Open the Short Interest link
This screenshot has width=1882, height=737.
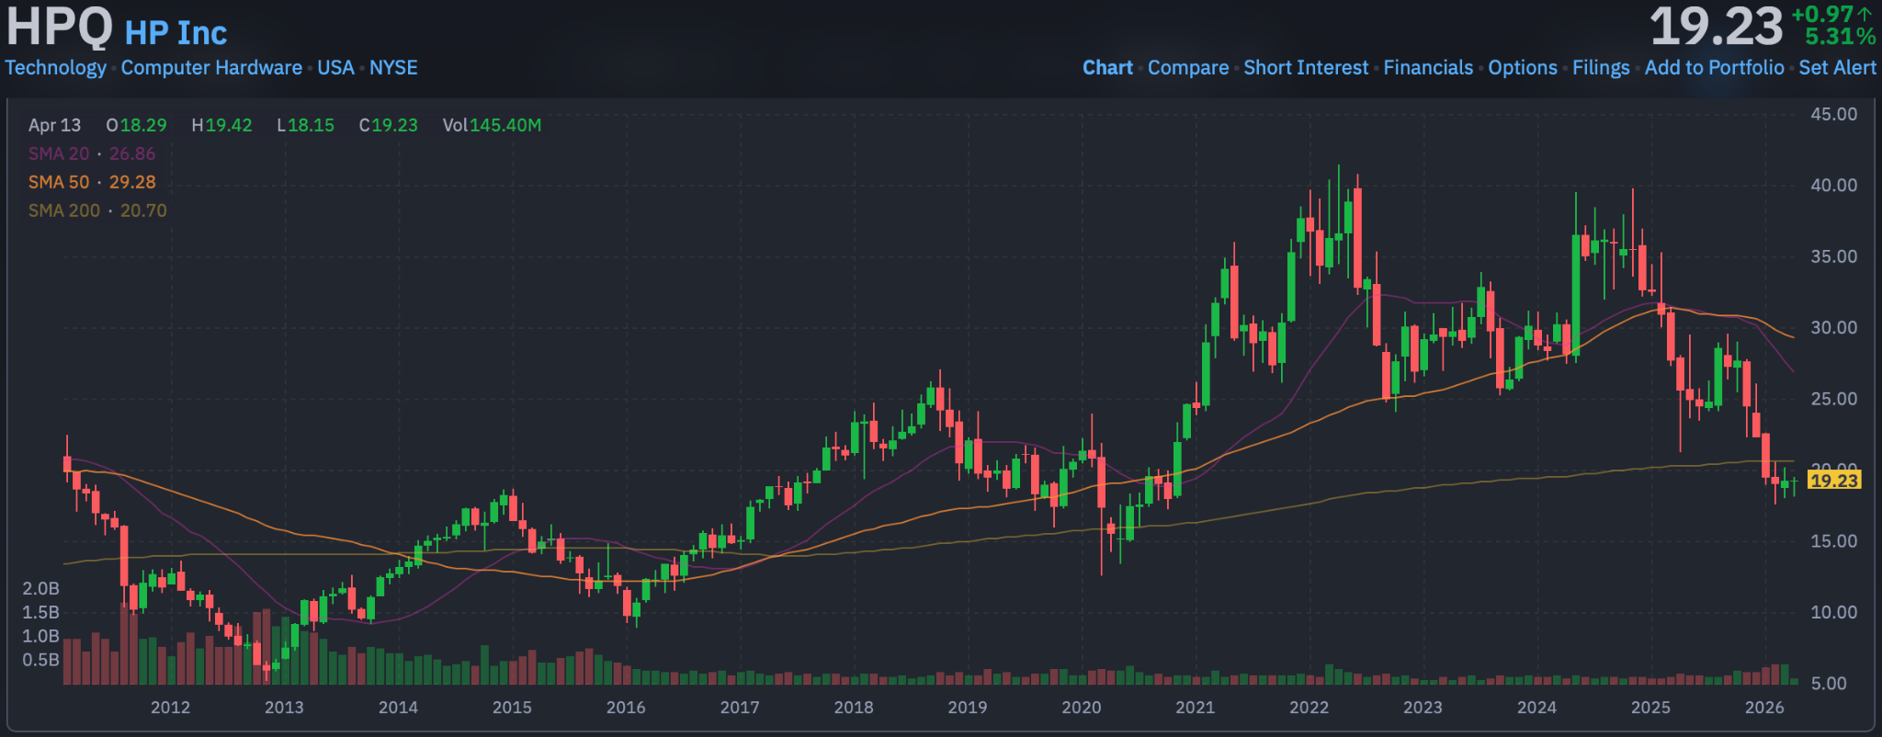pyautogui.click(x=1306, y=68)
